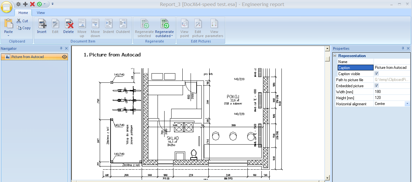Screen dimensions: 412x182
Task: Collapse the Representation properties group
Action: (334, 56)
